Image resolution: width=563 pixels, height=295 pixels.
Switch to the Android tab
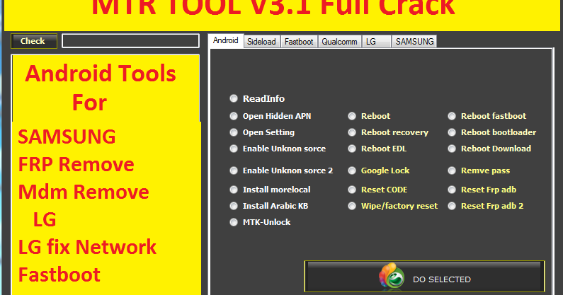(x=225, y=40)
